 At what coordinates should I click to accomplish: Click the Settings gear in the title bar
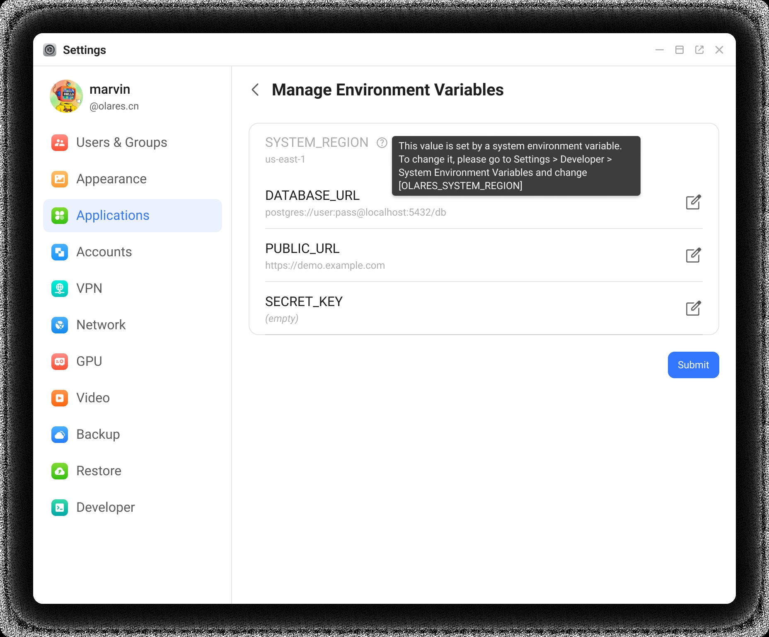coord(50,50)
